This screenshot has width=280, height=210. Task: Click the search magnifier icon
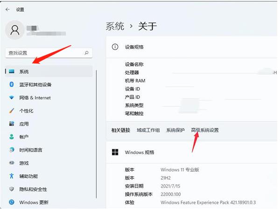(x=86, y=53)
